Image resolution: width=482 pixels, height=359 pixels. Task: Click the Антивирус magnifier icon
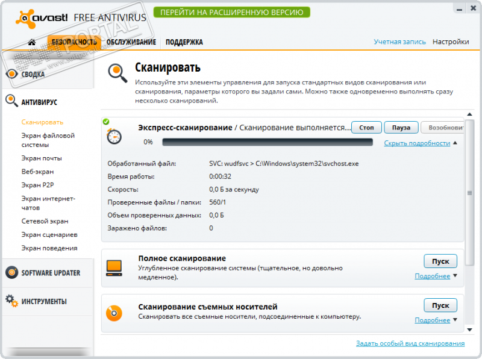11,101
